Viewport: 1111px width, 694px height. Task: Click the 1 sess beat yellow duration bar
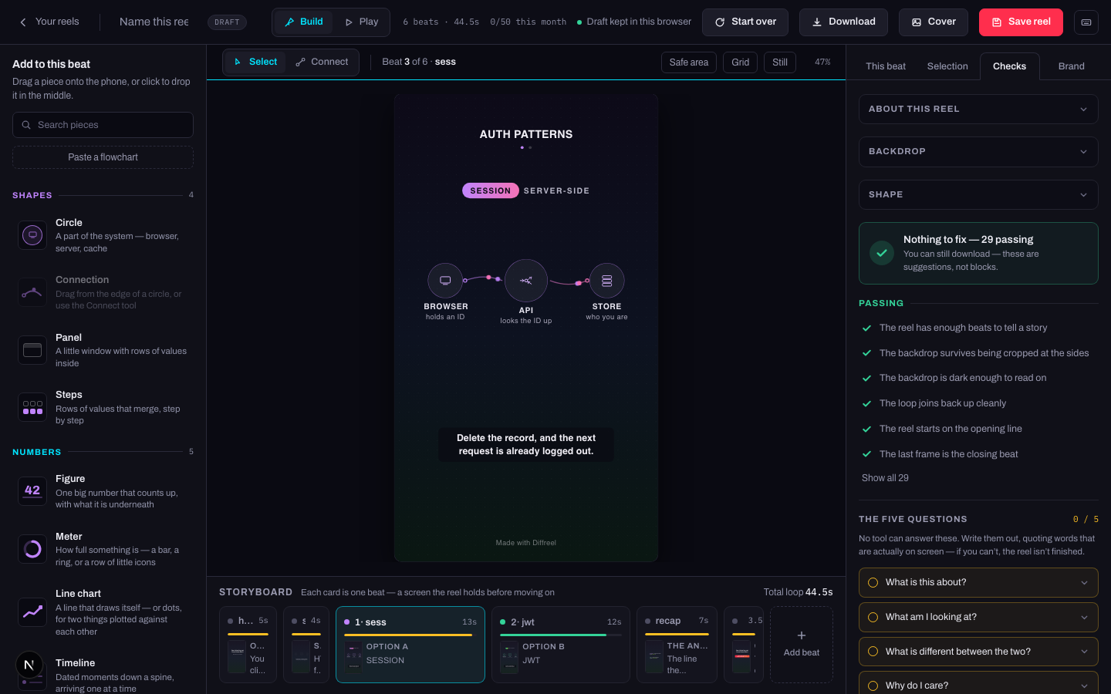408,635
